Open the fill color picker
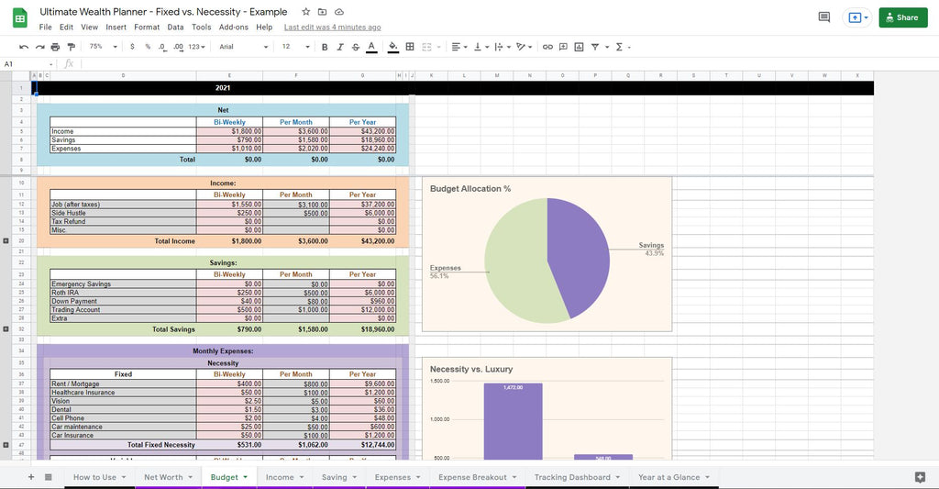 pos(392,47)
